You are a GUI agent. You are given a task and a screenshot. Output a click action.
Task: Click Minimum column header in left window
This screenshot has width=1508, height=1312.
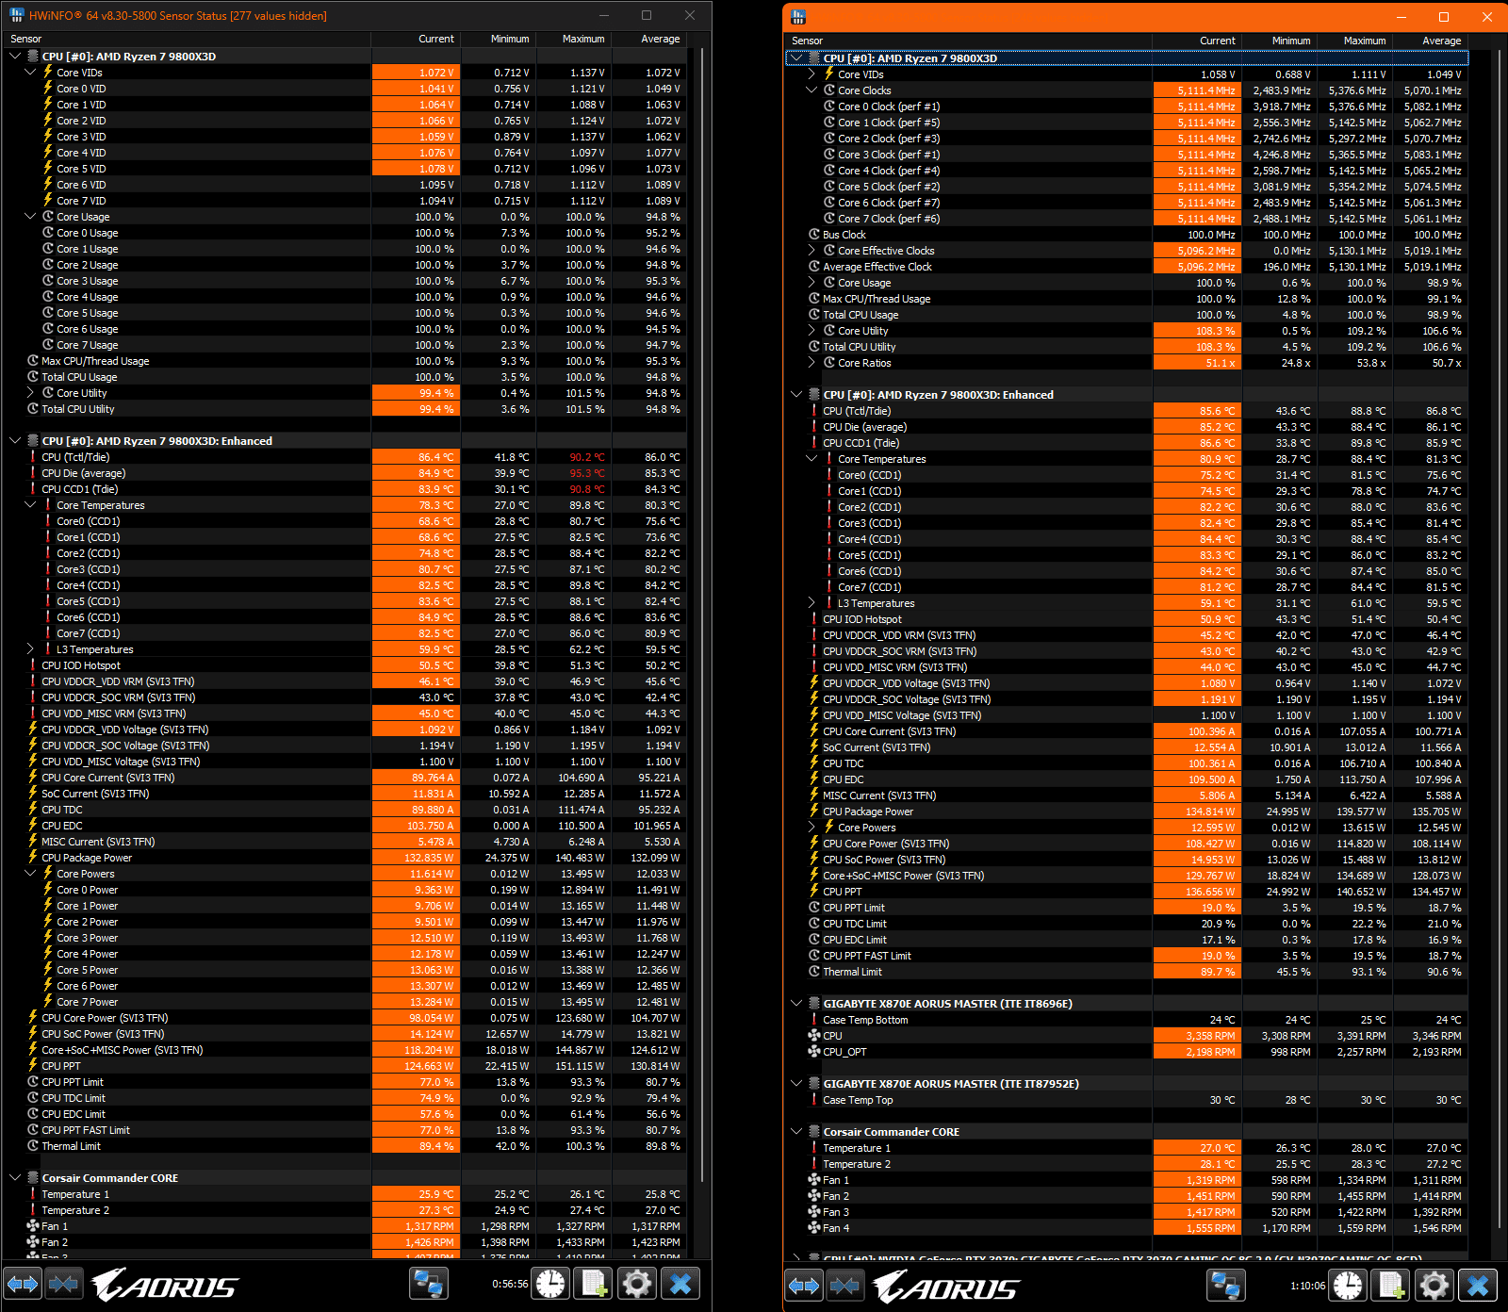point(499,39)
